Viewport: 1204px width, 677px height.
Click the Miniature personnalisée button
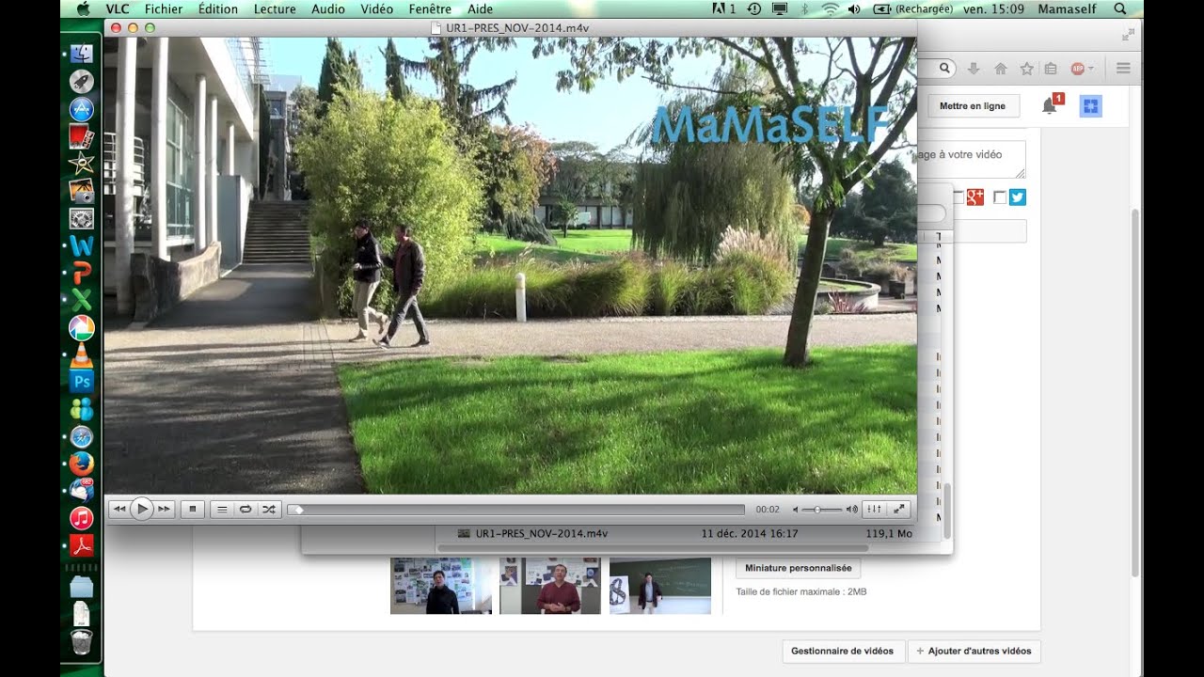click(x=798, y=568)
